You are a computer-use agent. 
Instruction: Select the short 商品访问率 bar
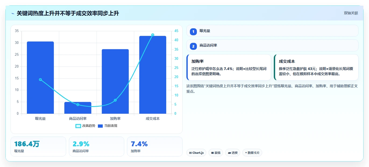[x=78, y=108]
